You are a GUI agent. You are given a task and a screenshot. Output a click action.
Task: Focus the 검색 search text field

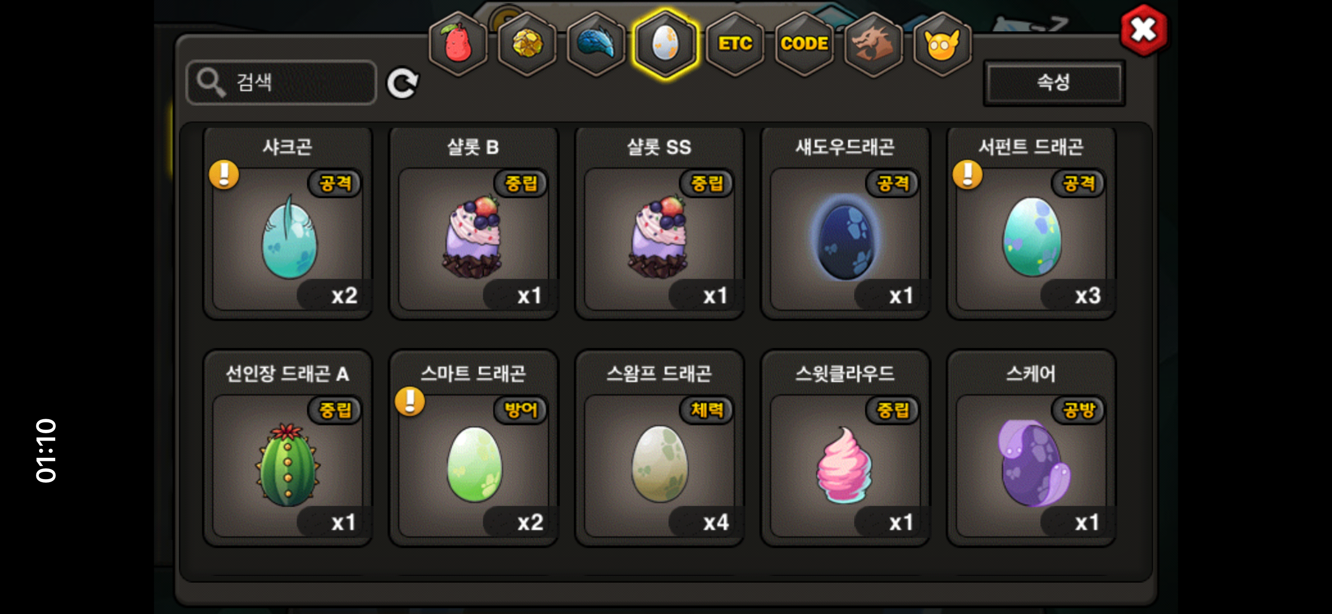click(x=281, y=83)
